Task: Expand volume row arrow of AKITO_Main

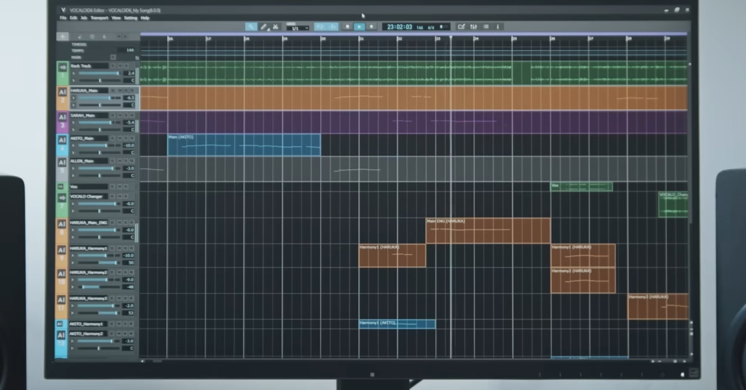Action: pos(73,146)
